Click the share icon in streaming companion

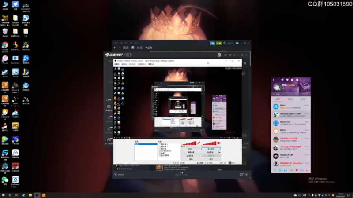[x=245, y=63]
